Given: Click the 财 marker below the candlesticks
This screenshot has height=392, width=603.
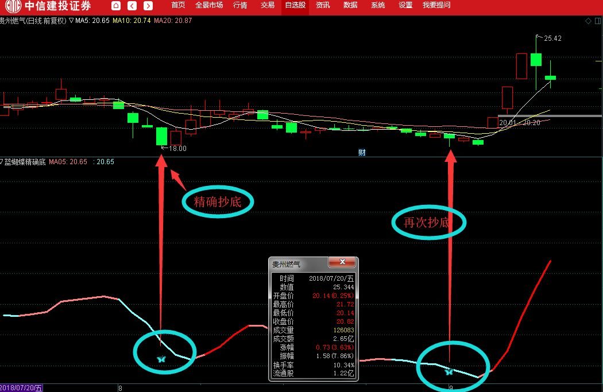Looking at the screenshot, I should tap(362, 153).
